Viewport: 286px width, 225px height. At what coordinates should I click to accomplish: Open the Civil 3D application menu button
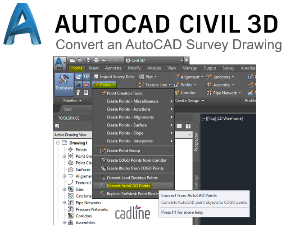[x=60, y=63]
